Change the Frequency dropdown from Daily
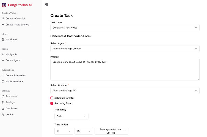 tap(71, 116)
